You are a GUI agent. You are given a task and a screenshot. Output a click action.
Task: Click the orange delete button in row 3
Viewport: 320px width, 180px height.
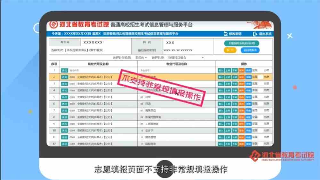tap(241, 84)
